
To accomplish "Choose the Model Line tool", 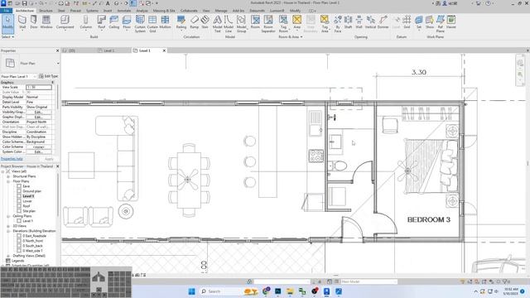I will (x=229, y=24).
